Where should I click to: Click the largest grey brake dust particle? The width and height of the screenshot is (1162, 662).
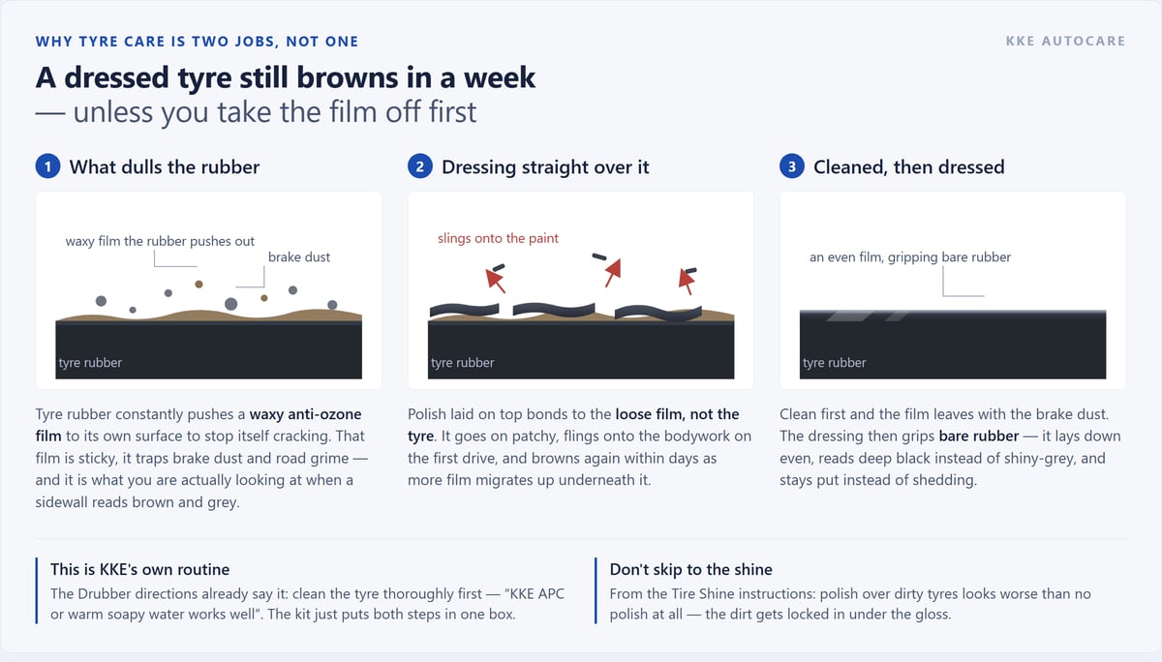(x=230, y=304)
